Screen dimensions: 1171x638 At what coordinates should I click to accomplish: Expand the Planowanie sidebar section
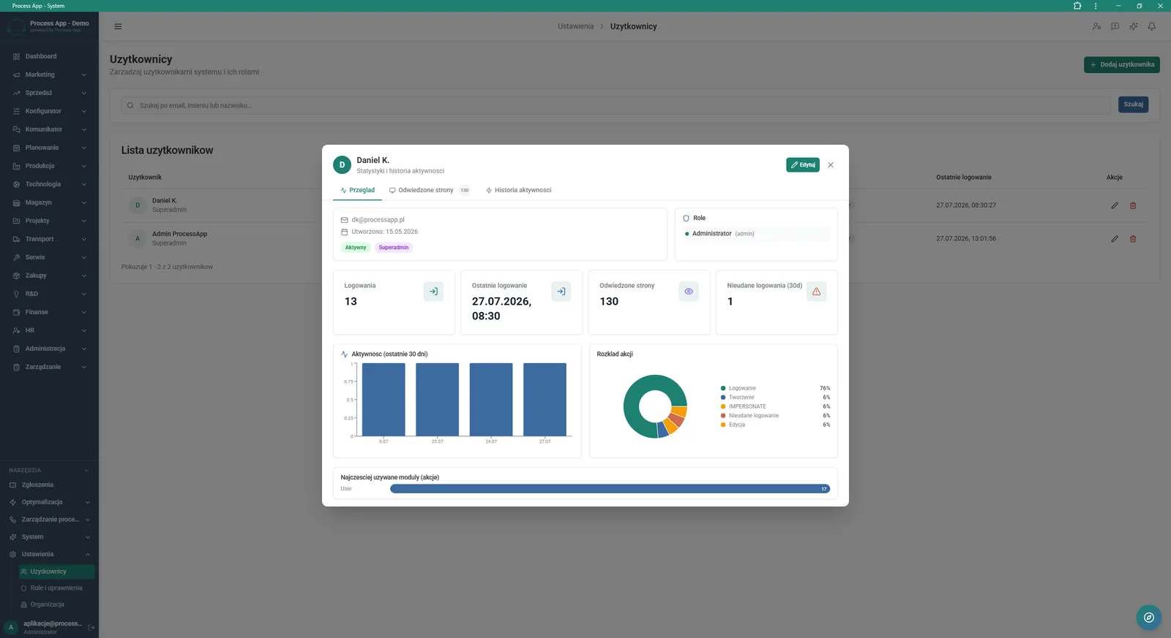49,148
